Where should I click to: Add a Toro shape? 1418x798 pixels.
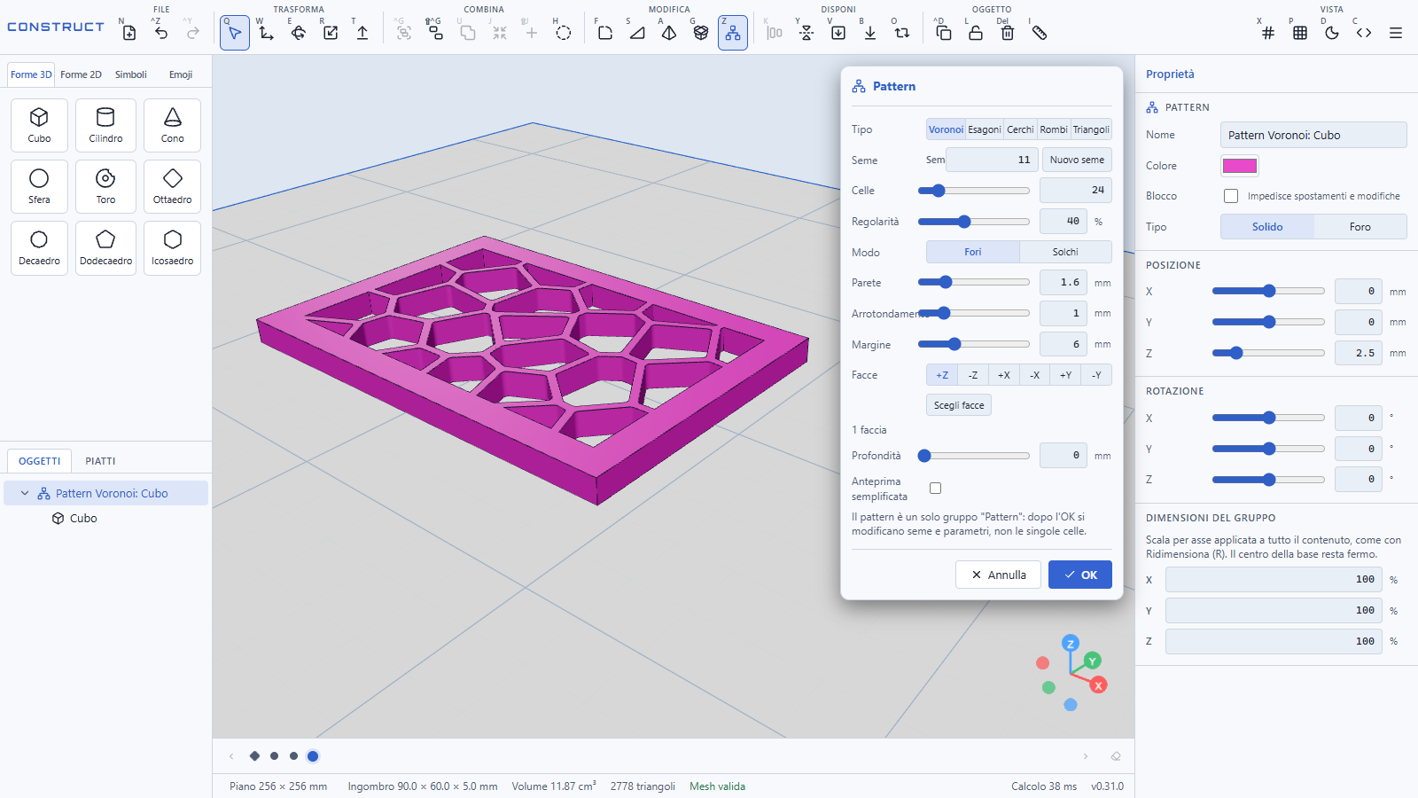point(105,186)
